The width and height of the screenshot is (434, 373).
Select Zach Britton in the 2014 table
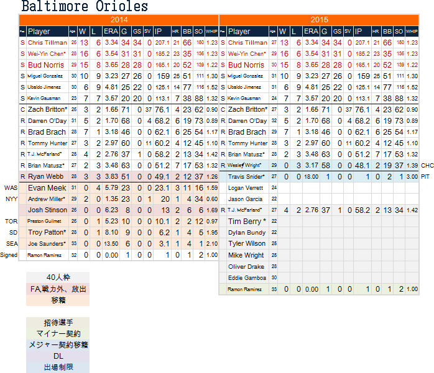tap(47, 110)
